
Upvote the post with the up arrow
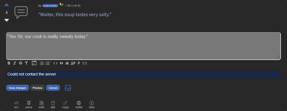(7, 5)
